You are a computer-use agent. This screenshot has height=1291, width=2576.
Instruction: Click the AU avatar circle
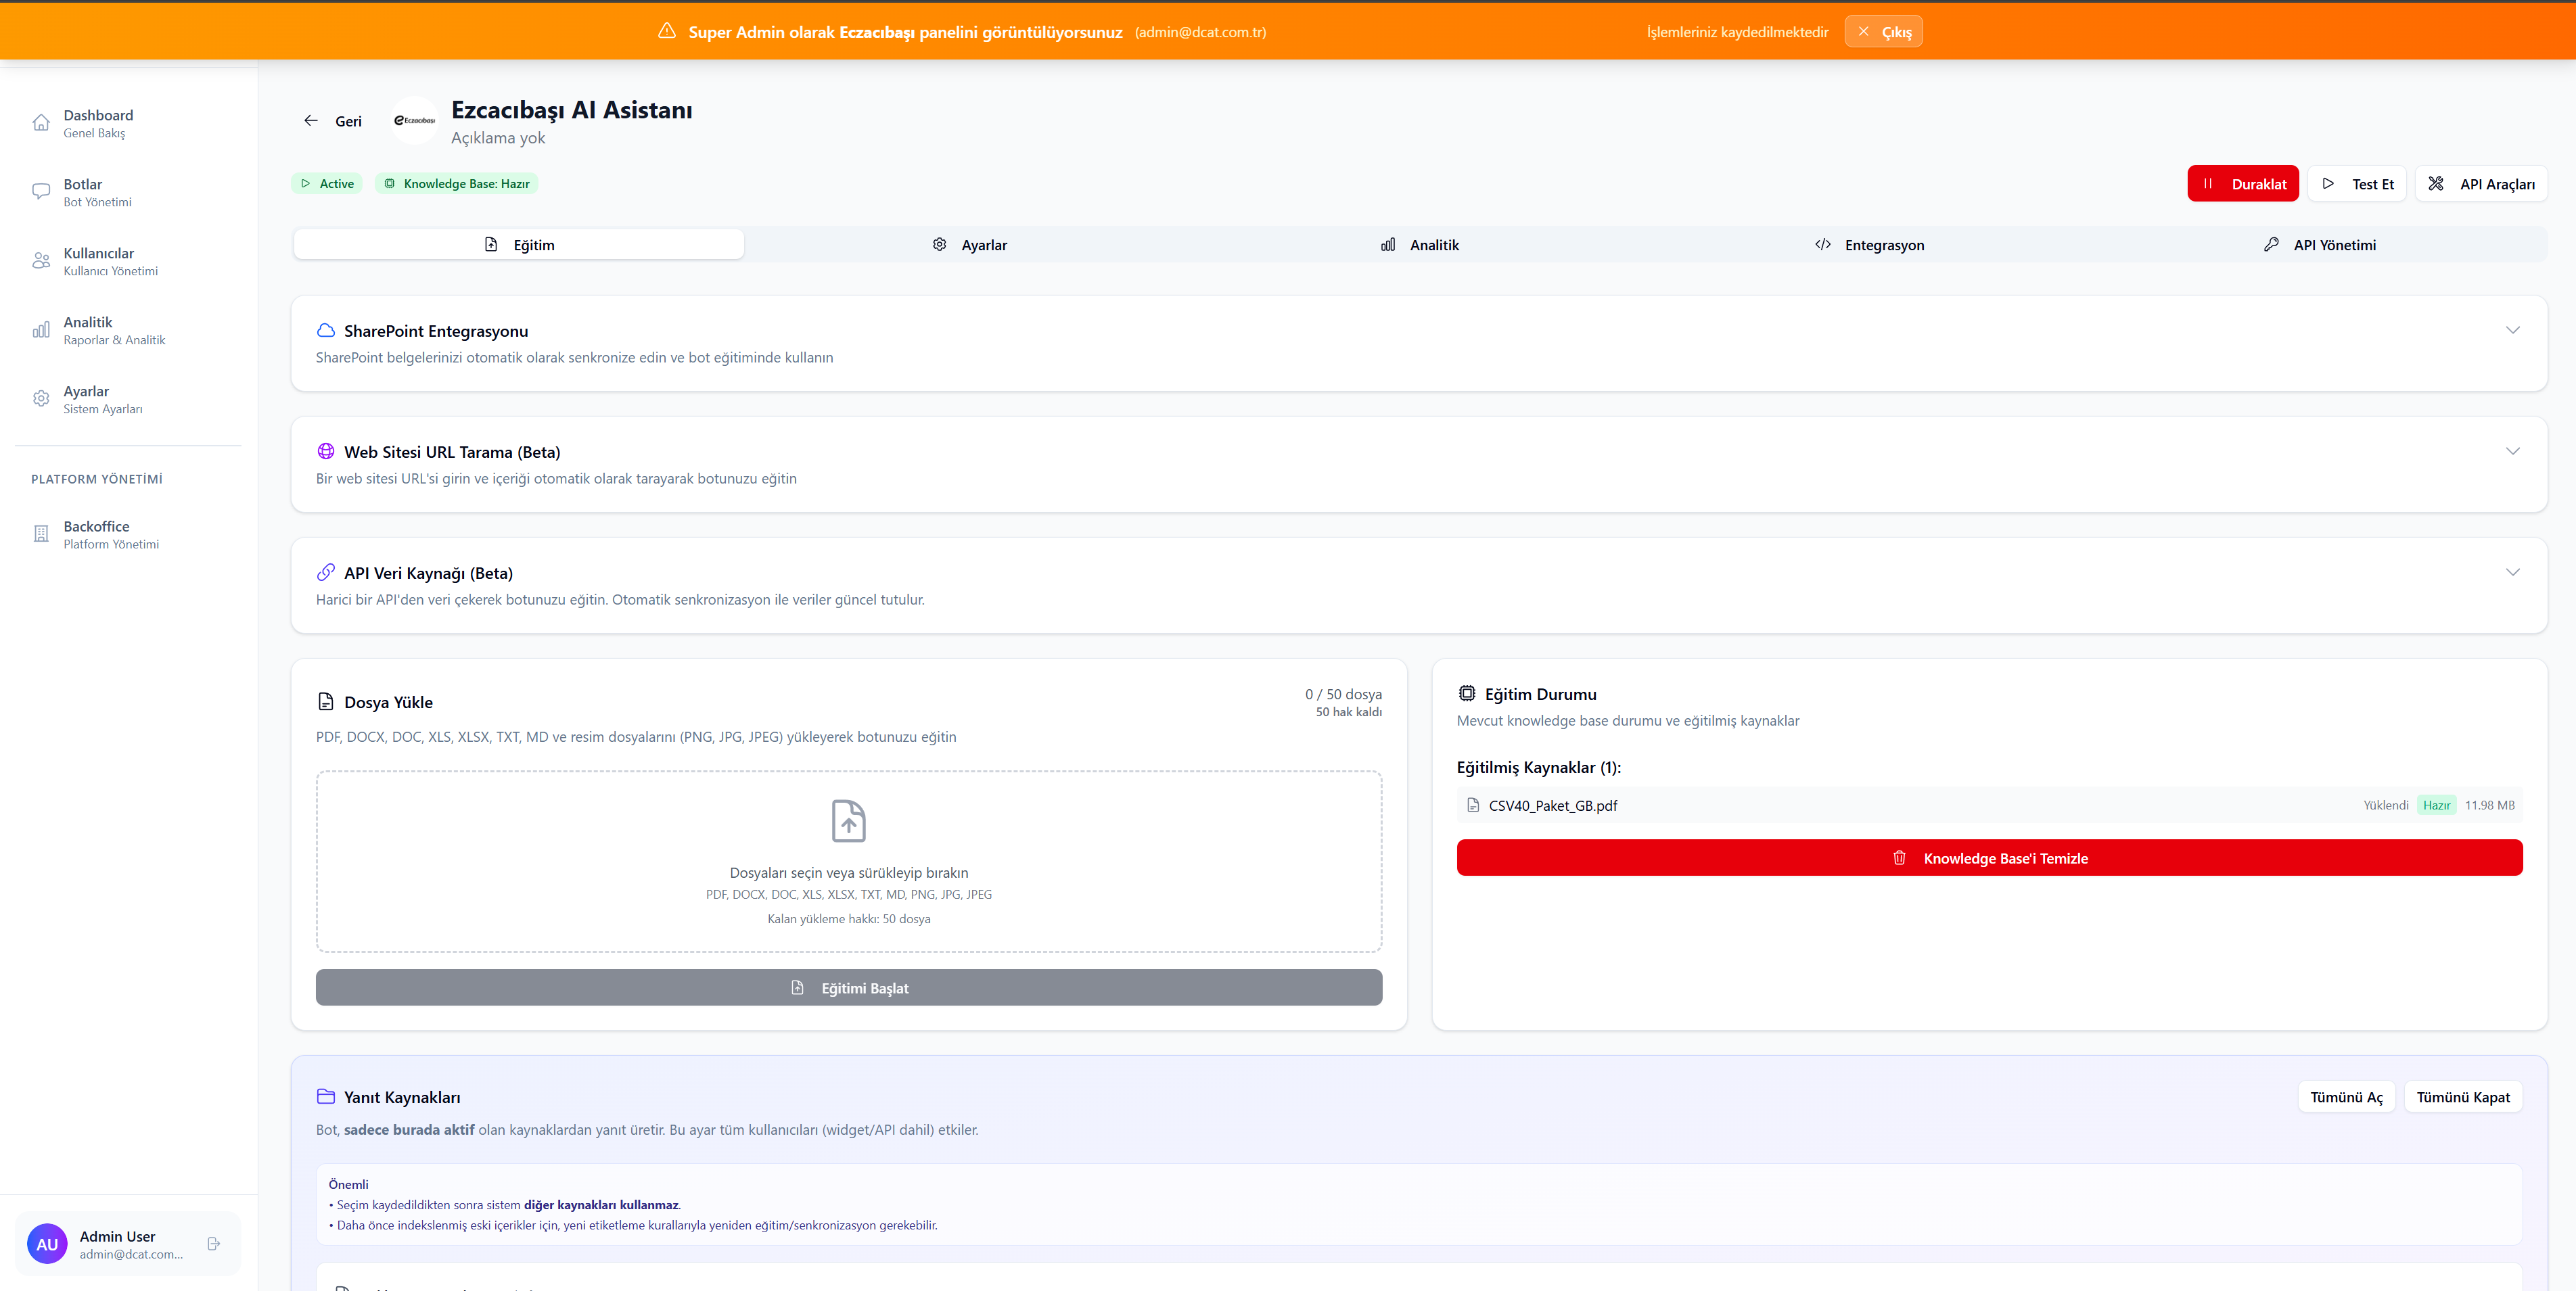point(47,1244)
